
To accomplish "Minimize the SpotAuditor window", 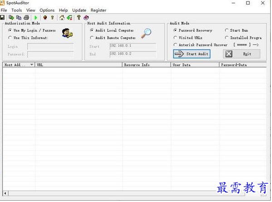I will point(233,3).
